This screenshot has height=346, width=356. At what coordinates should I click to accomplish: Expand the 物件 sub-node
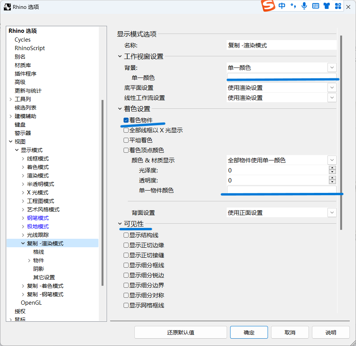coord(29,260)
